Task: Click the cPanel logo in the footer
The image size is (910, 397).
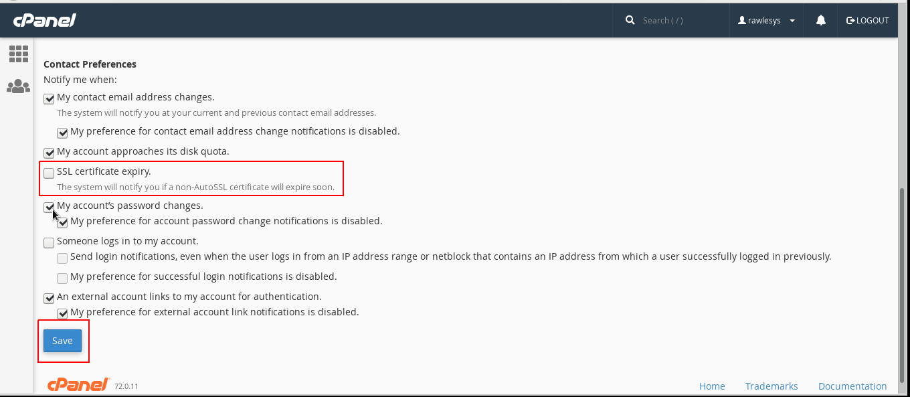Action: [76, 384]
